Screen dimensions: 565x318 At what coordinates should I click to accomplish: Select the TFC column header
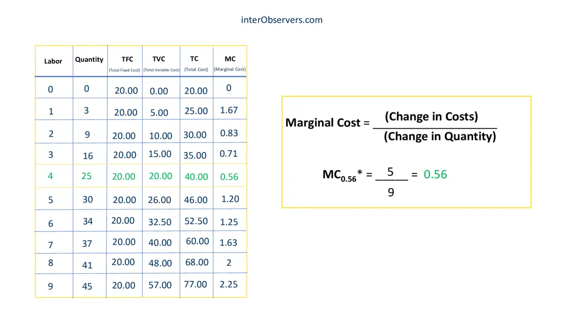[127, 59]
